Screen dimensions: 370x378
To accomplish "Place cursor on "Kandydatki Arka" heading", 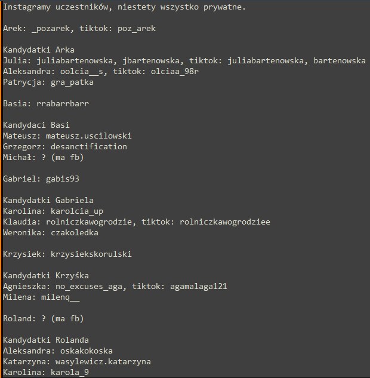I will 39,50.
